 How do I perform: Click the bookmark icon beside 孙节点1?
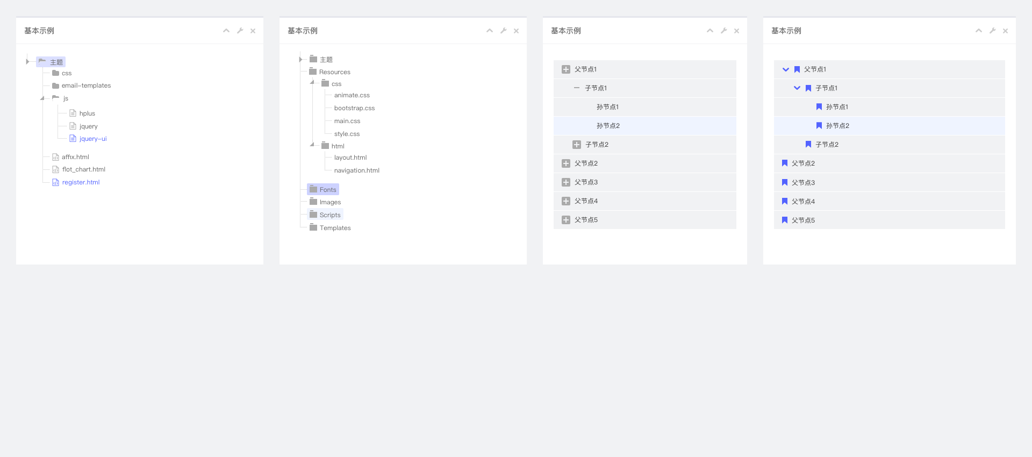[819, 107]
